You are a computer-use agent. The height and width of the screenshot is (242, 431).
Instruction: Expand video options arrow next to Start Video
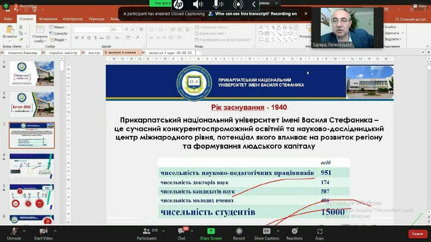click(55, 231)
